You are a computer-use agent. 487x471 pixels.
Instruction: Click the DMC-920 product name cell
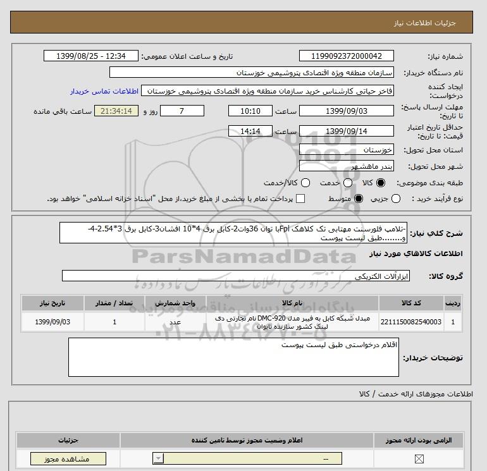coord(292,322)
